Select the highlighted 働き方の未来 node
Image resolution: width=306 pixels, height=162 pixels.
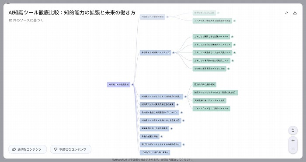coord(157,104)
